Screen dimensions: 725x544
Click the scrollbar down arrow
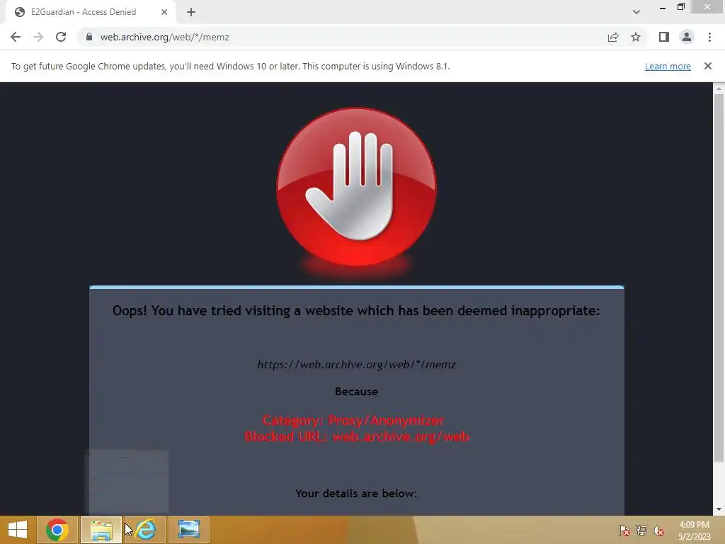[719, 509]
